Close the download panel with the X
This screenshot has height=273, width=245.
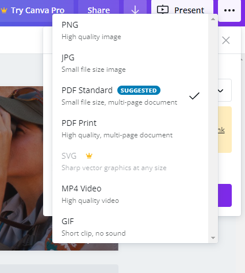[x=226, y=40]
